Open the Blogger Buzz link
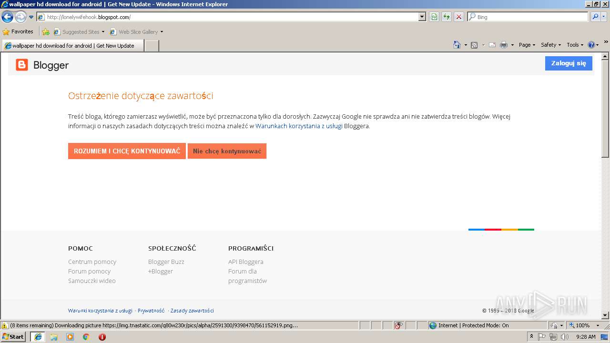 point(166,262)
